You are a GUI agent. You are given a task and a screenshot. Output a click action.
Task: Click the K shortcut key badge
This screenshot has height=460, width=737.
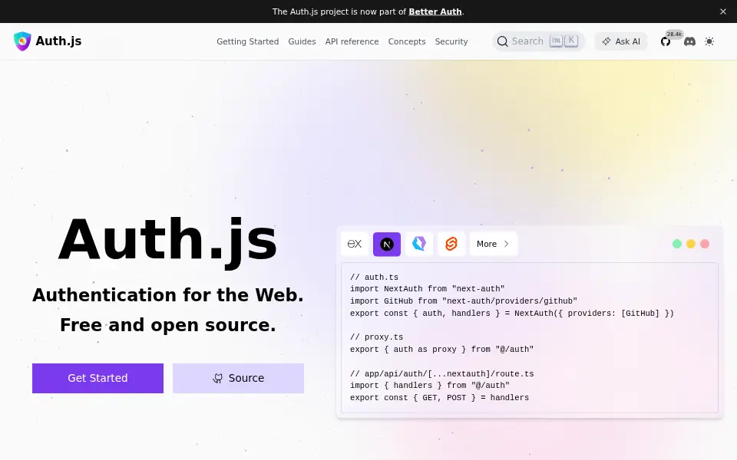click(571, 41)
